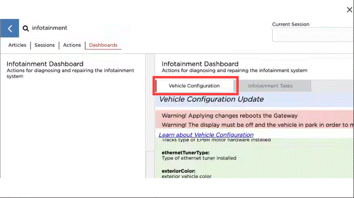Open the 'Learn about Vehicle Configuration' link
354x198 pixels.
pyautogui.click(x=206, y=135)
